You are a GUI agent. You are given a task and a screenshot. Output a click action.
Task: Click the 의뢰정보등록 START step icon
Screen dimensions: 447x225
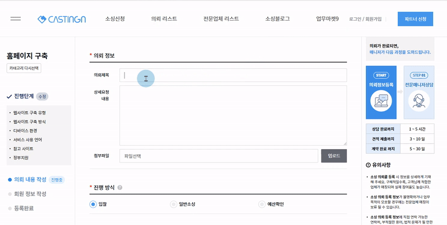click(x=381, y=100)
